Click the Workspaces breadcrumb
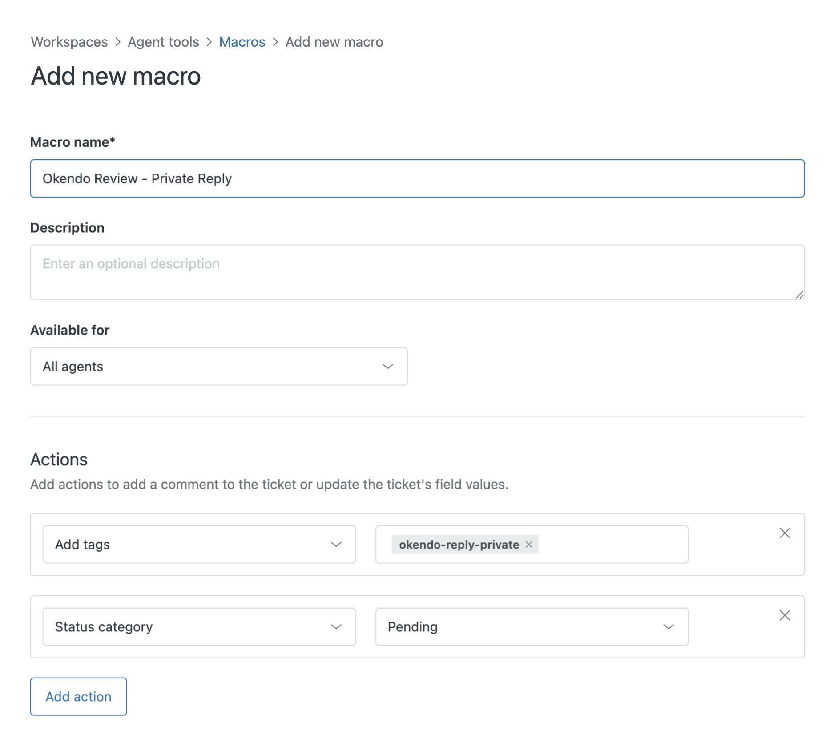This screenshot has width=838, height=747. [69, 42]
